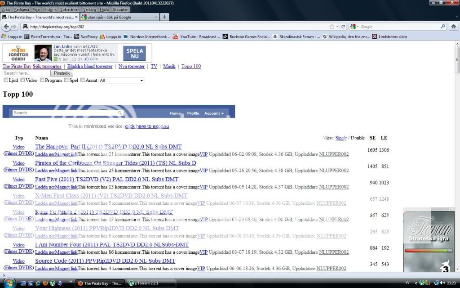
Task: Open the YouTube bookmark in bookmarks toolbar
Action: (197, 37)
